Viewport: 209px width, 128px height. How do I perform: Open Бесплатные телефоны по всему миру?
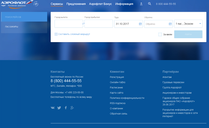pyautogui.click(x=71, y=97)
